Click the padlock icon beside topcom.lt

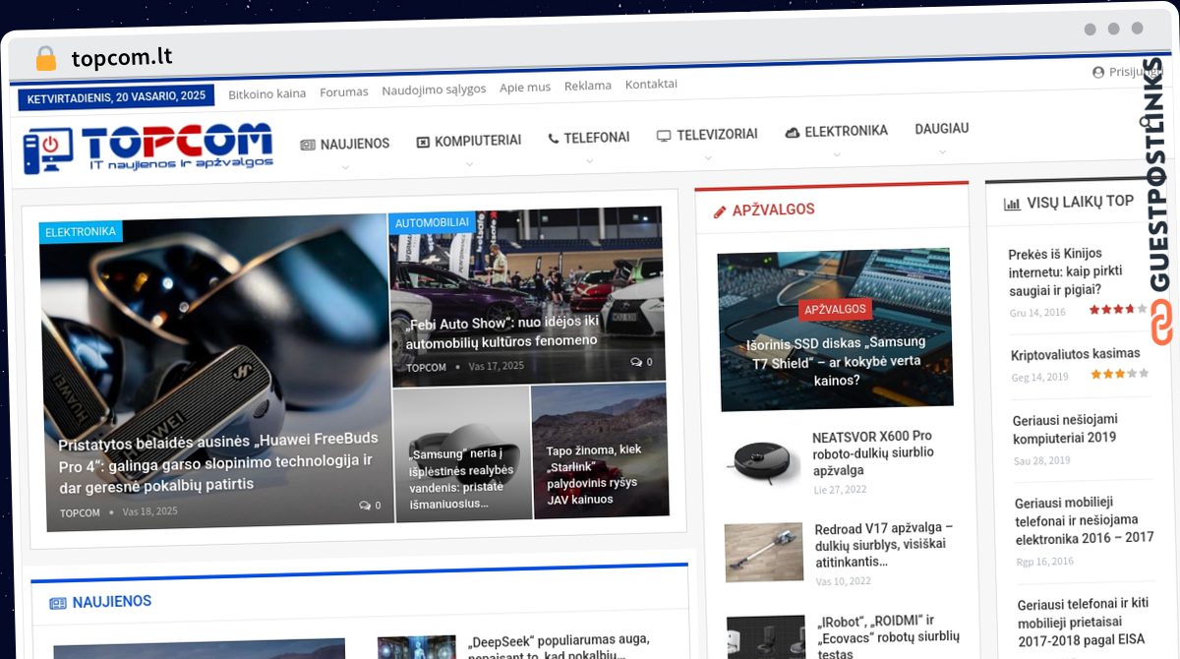(45, 58)
